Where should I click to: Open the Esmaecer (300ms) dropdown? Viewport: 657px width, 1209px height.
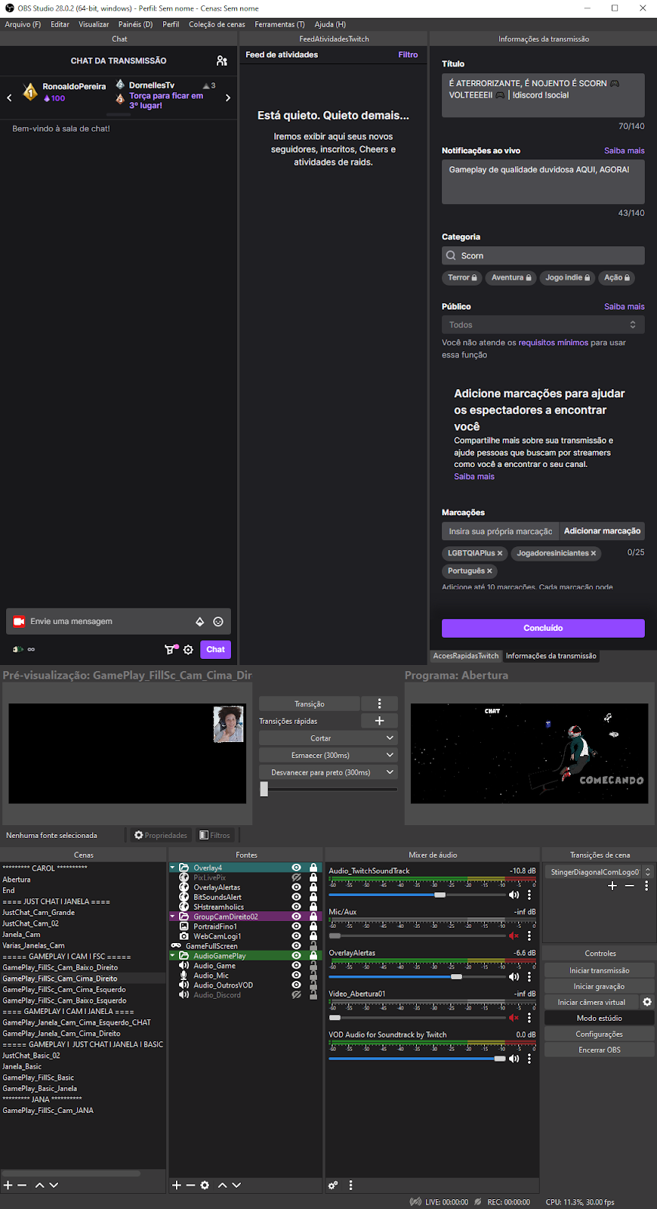pyautogui.click(x=328, y=755)
